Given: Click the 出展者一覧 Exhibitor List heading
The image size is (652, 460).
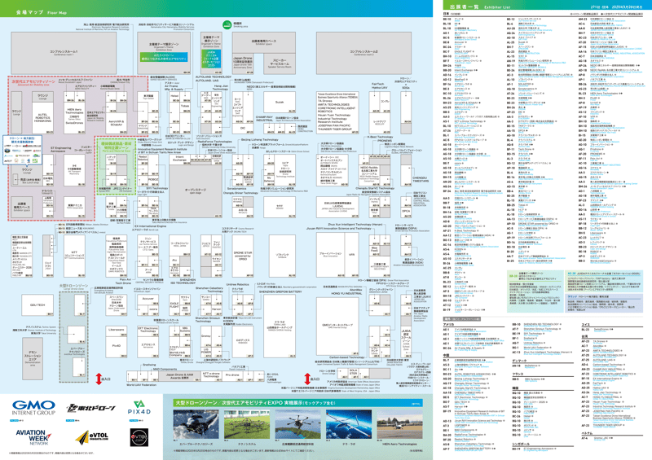Looking at the screenshot, I should coord(480,7).
